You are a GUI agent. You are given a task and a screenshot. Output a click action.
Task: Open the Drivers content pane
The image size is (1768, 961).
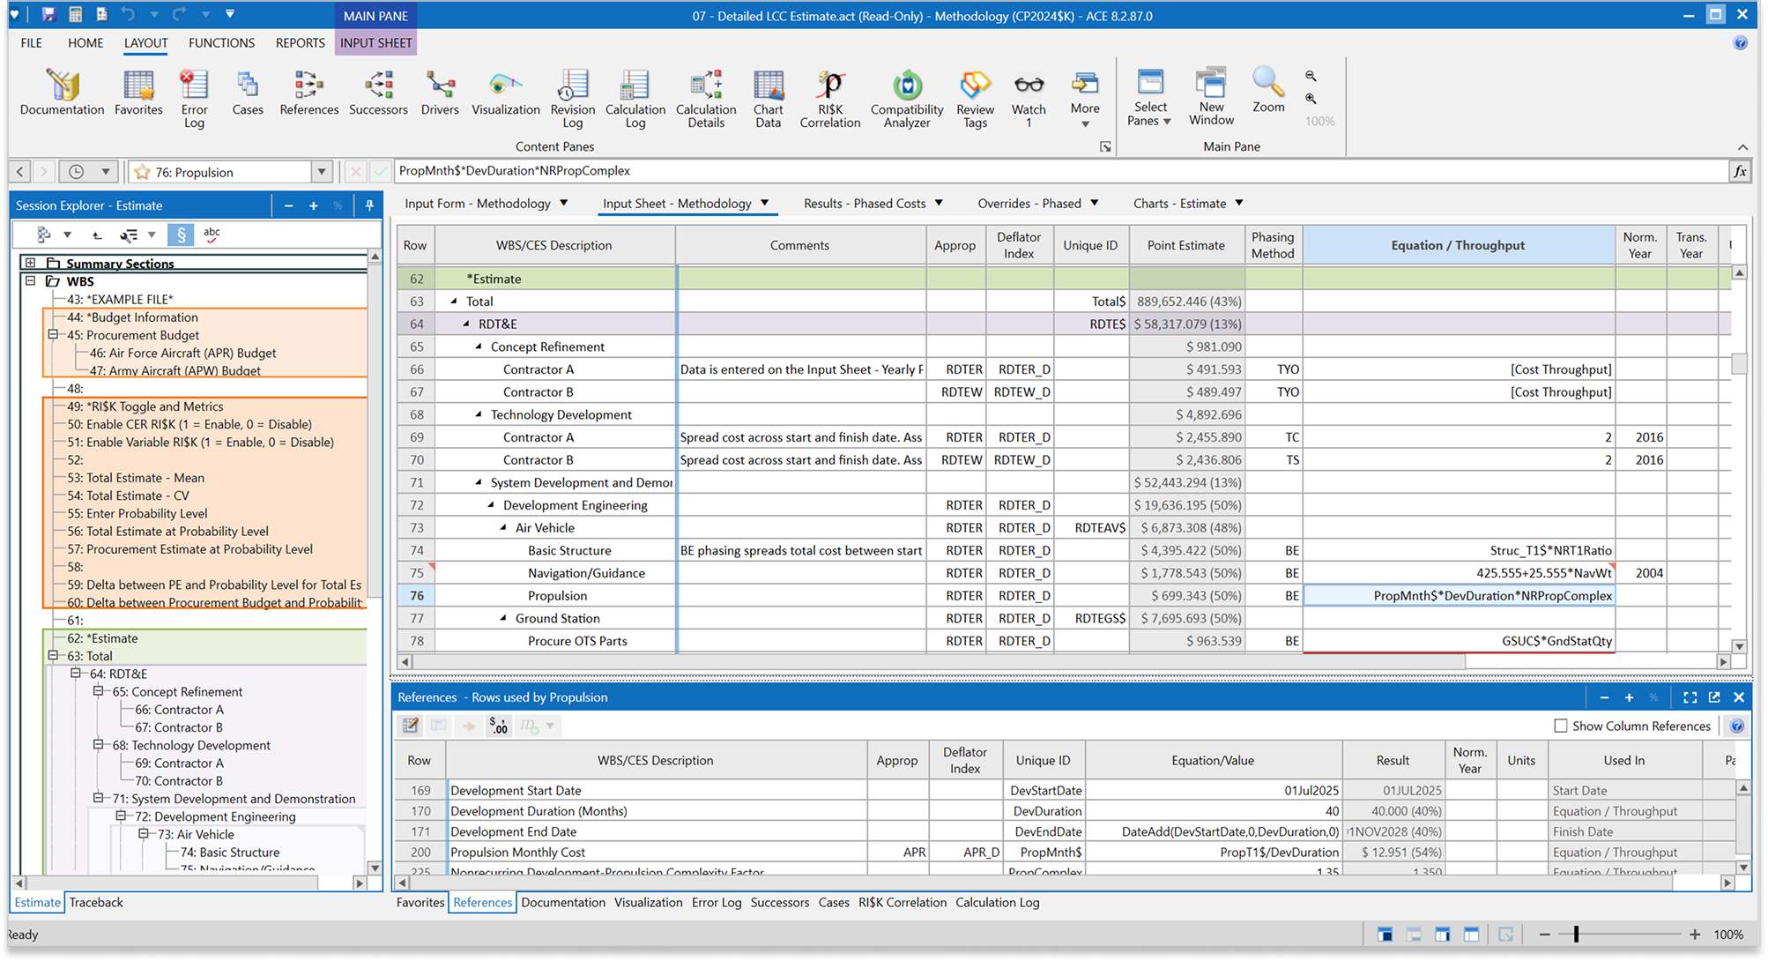point(440,95)
